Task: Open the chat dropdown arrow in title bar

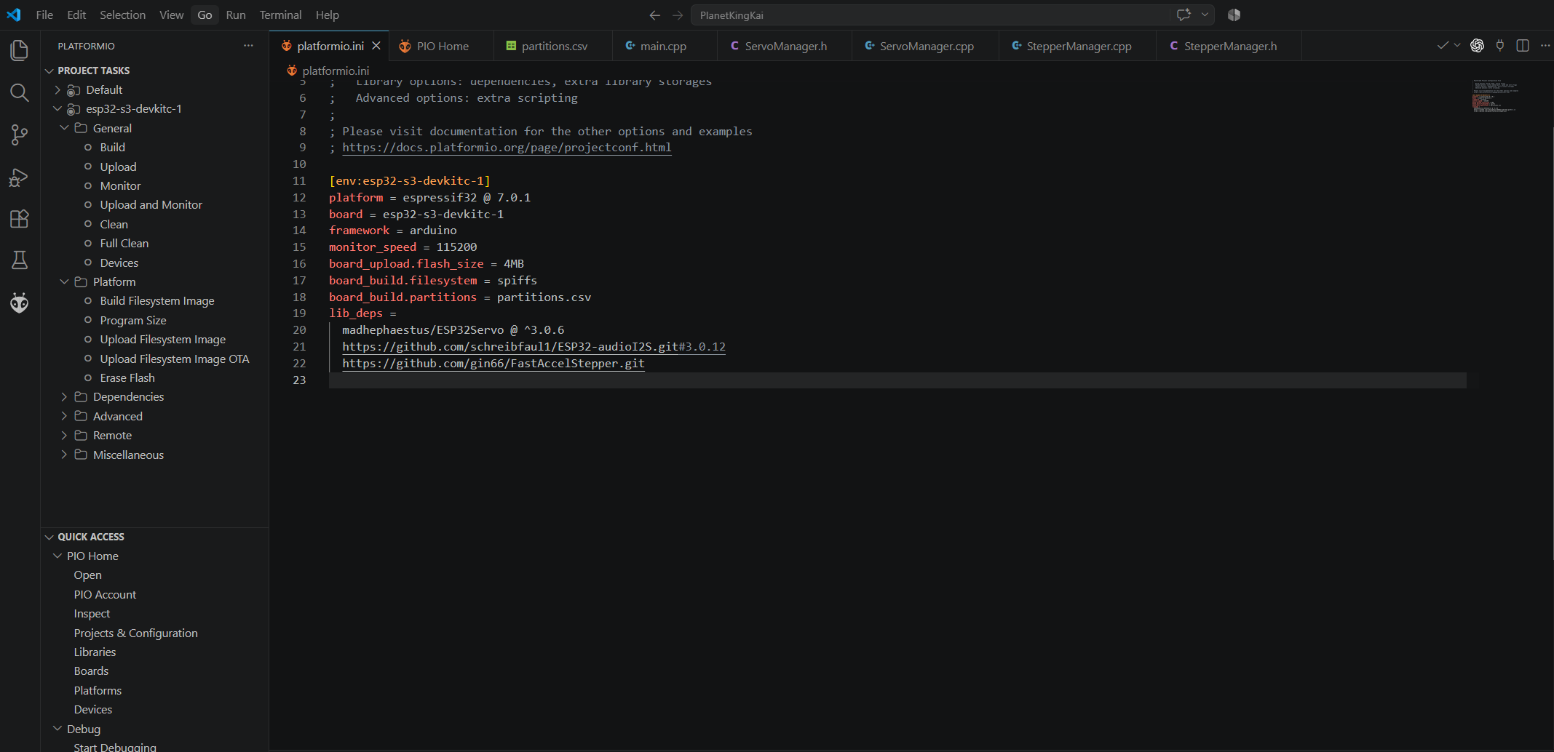Action: pyautogui.click(x=1205, y=15)
